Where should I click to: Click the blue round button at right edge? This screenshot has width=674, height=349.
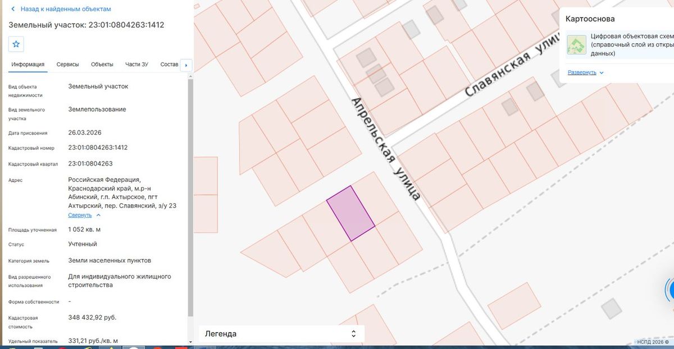[670, 290]
